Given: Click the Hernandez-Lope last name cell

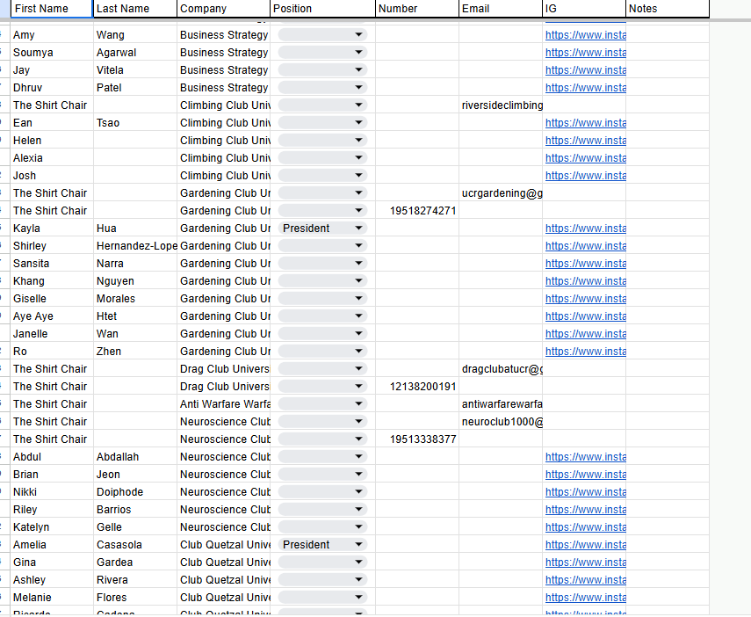Looking at the screenshot, I should point(136,246).
